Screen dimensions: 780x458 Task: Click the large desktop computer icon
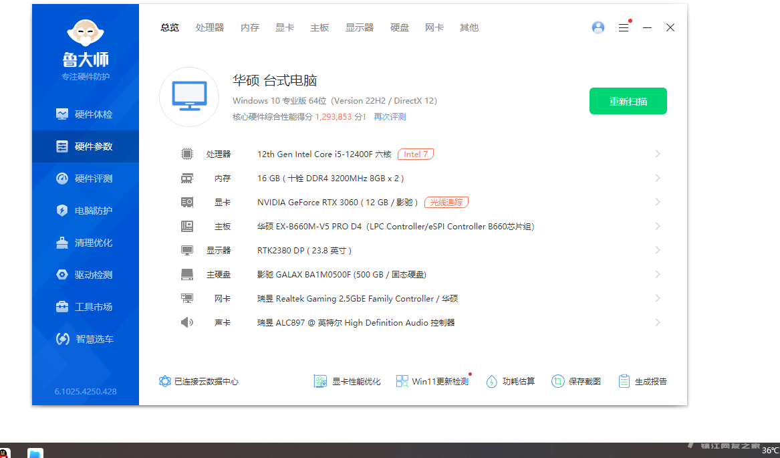189,97
